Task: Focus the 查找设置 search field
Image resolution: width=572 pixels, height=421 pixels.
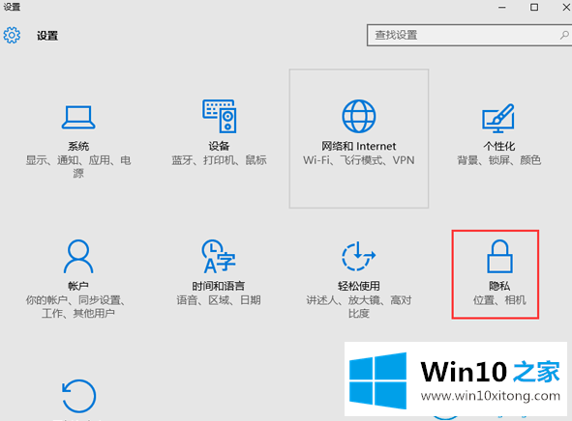Action: [469, 35]
